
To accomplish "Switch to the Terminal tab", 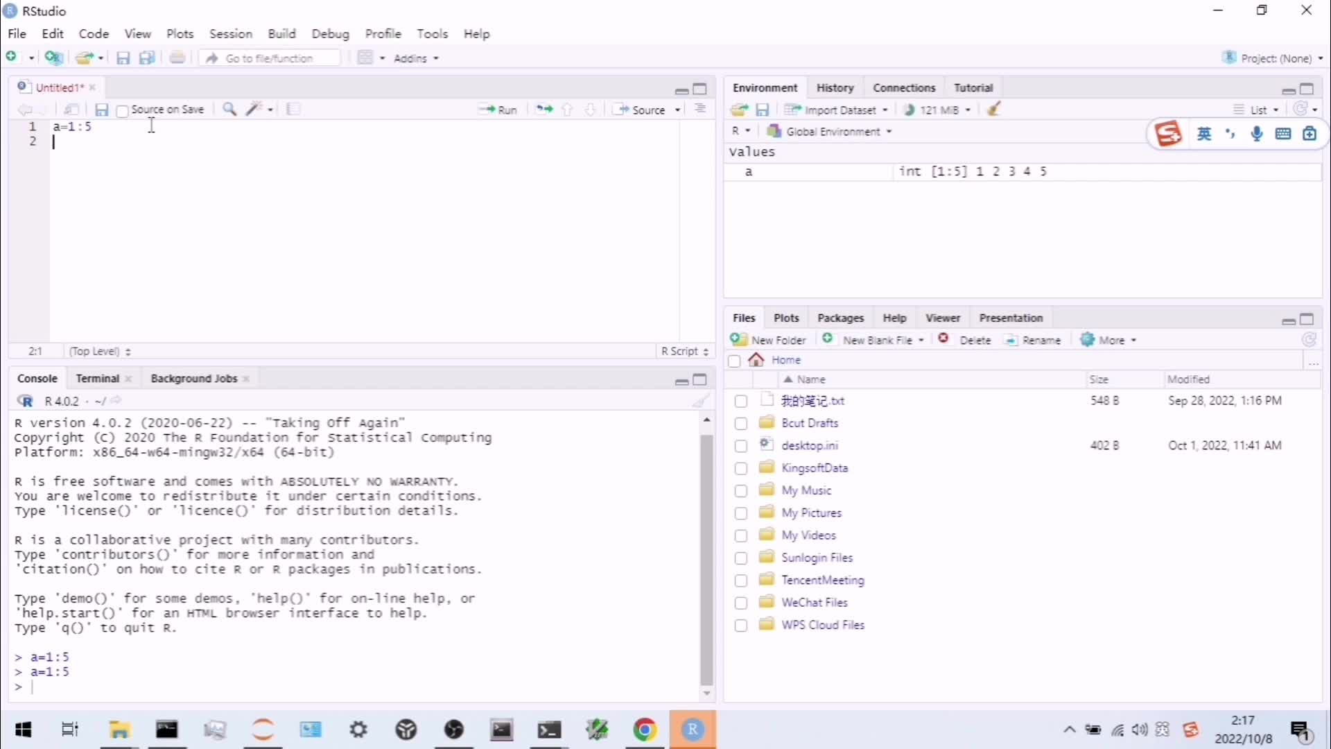I will [x=97, y=378].
